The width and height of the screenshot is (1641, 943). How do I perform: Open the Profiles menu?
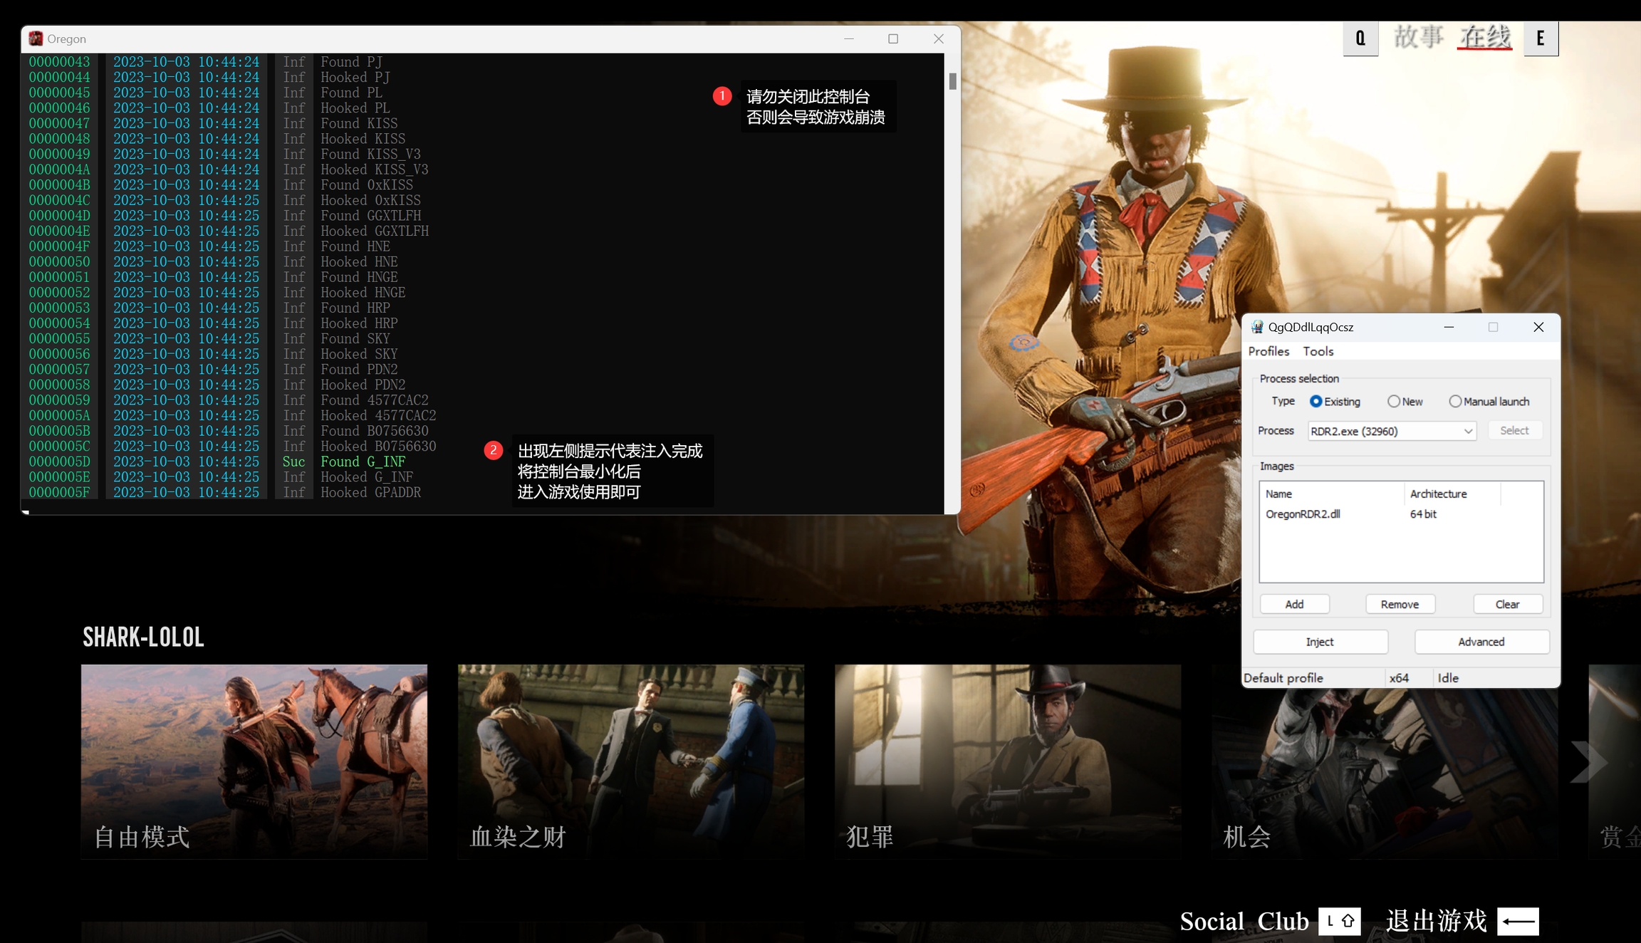1268,351
